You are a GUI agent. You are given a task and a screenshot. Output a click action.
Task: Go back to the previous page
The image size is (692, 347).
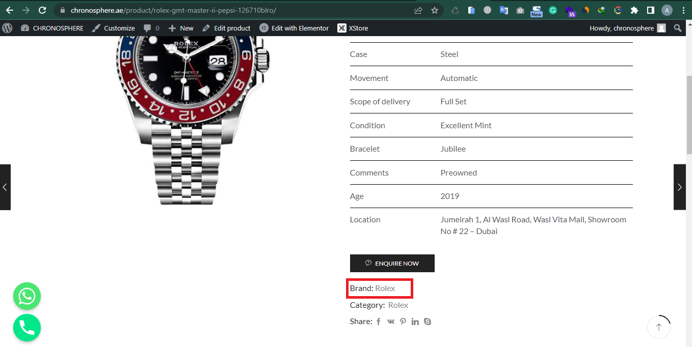click(x=10, y=10)
